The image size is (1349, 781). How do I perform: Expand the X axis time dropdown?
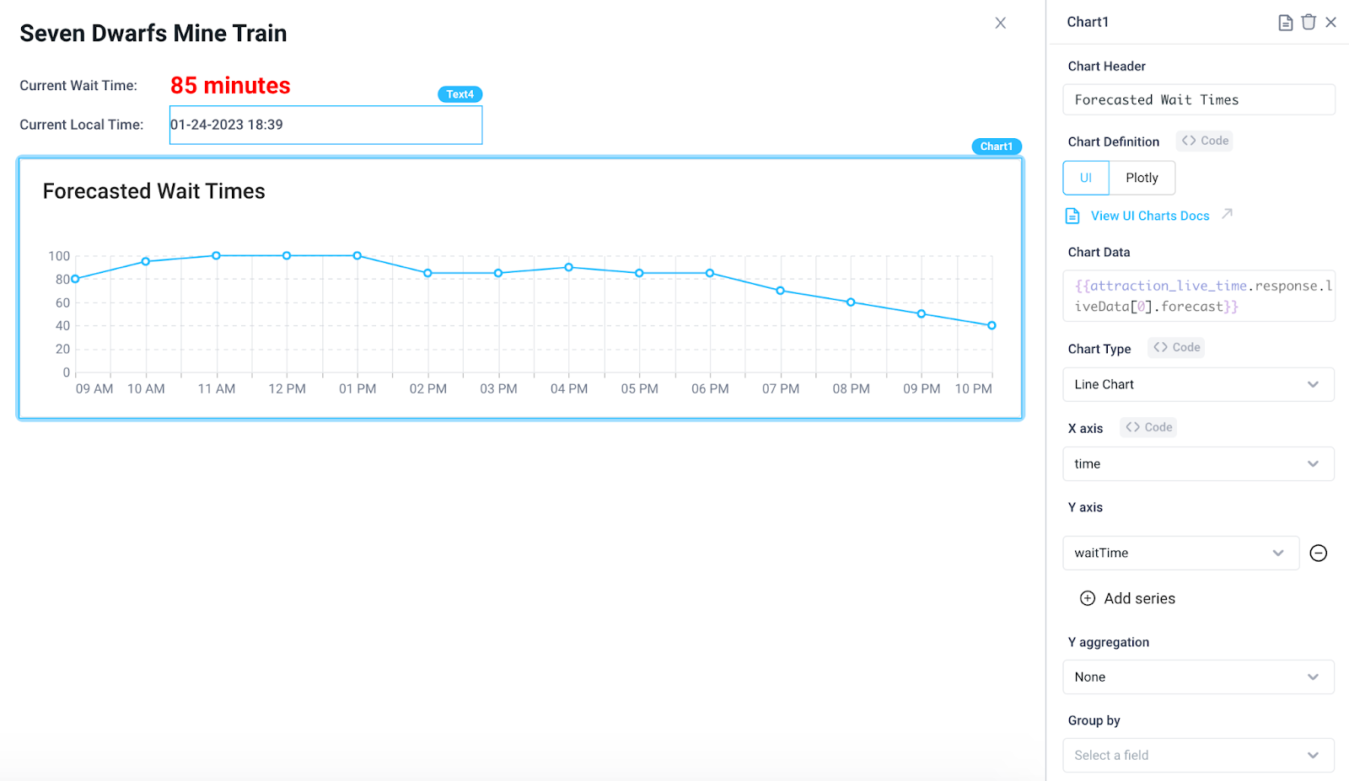coord(1197,463)
